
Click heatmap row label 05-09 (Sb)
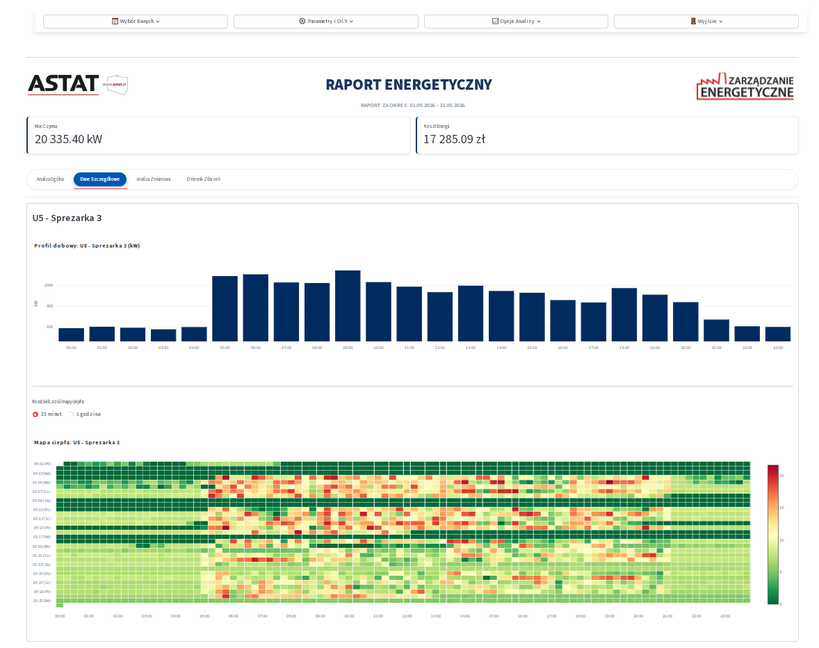coord(42,501)
